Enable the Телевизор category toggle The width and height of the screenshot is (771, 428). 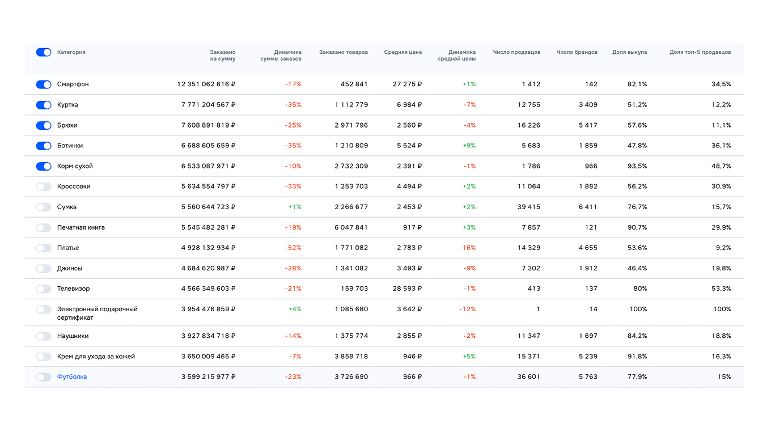point(44,289)
